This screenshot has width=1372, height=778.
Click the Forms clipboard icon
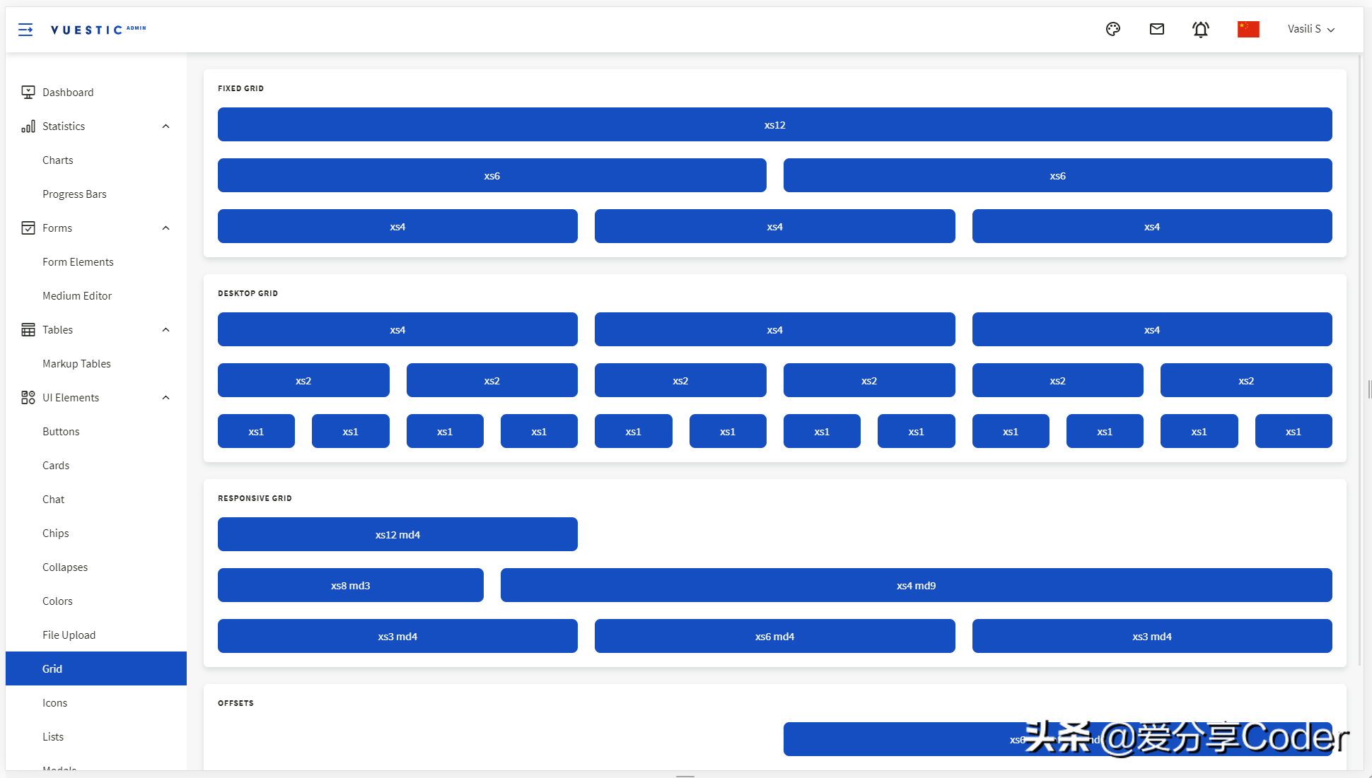[28, 227]
